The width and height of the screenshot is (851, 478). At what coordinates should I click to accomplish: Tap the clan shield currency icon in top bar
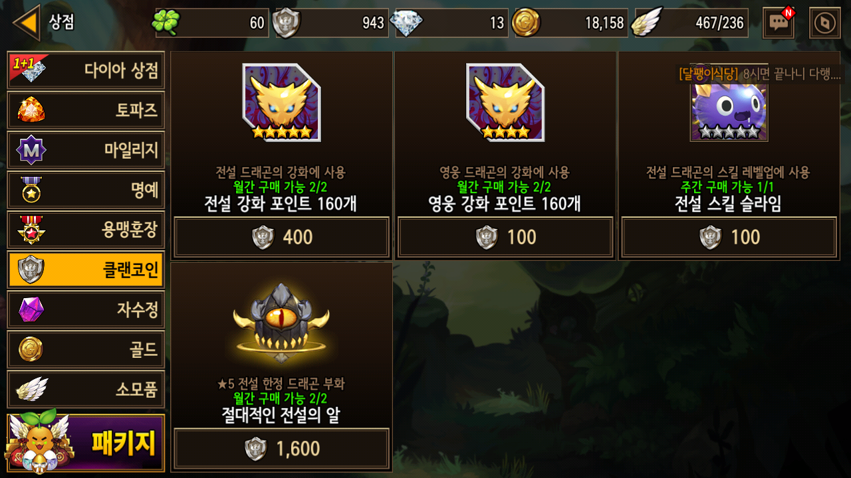tap(287, 23)
